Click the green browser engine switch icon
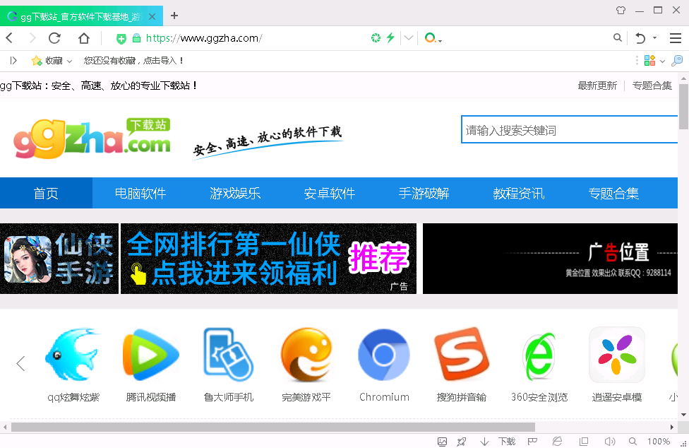The image size is (689, 448). pyautogui.click(x=376, y=38)
